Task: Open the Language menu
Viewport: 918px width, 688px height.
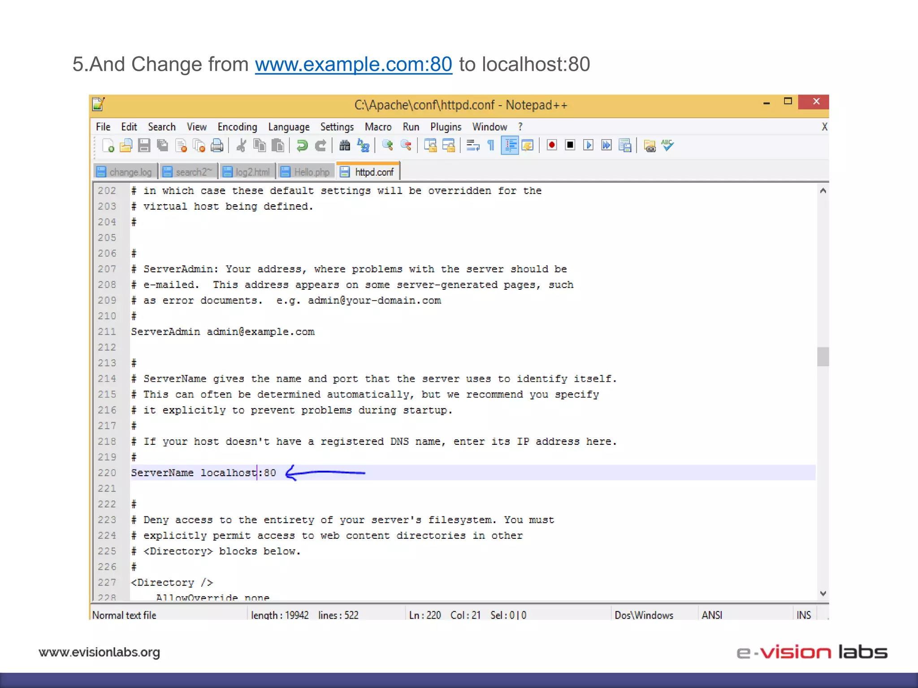Action: [x=289, y=127]
